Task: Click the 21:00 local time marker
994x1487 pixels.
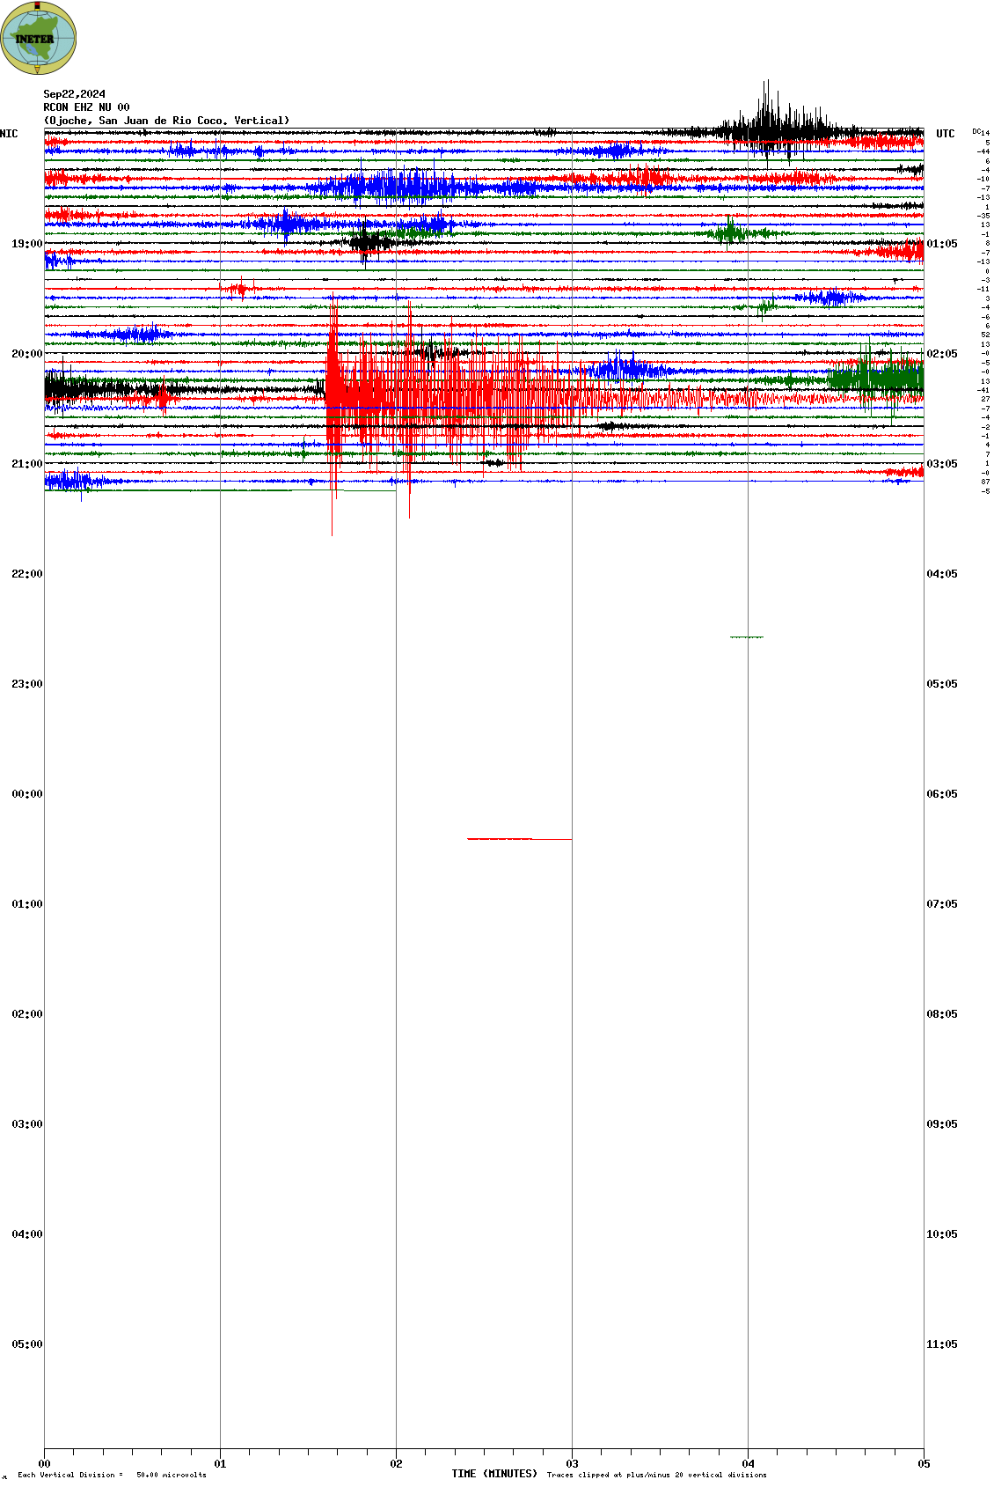Action: [x=27, y=464]
